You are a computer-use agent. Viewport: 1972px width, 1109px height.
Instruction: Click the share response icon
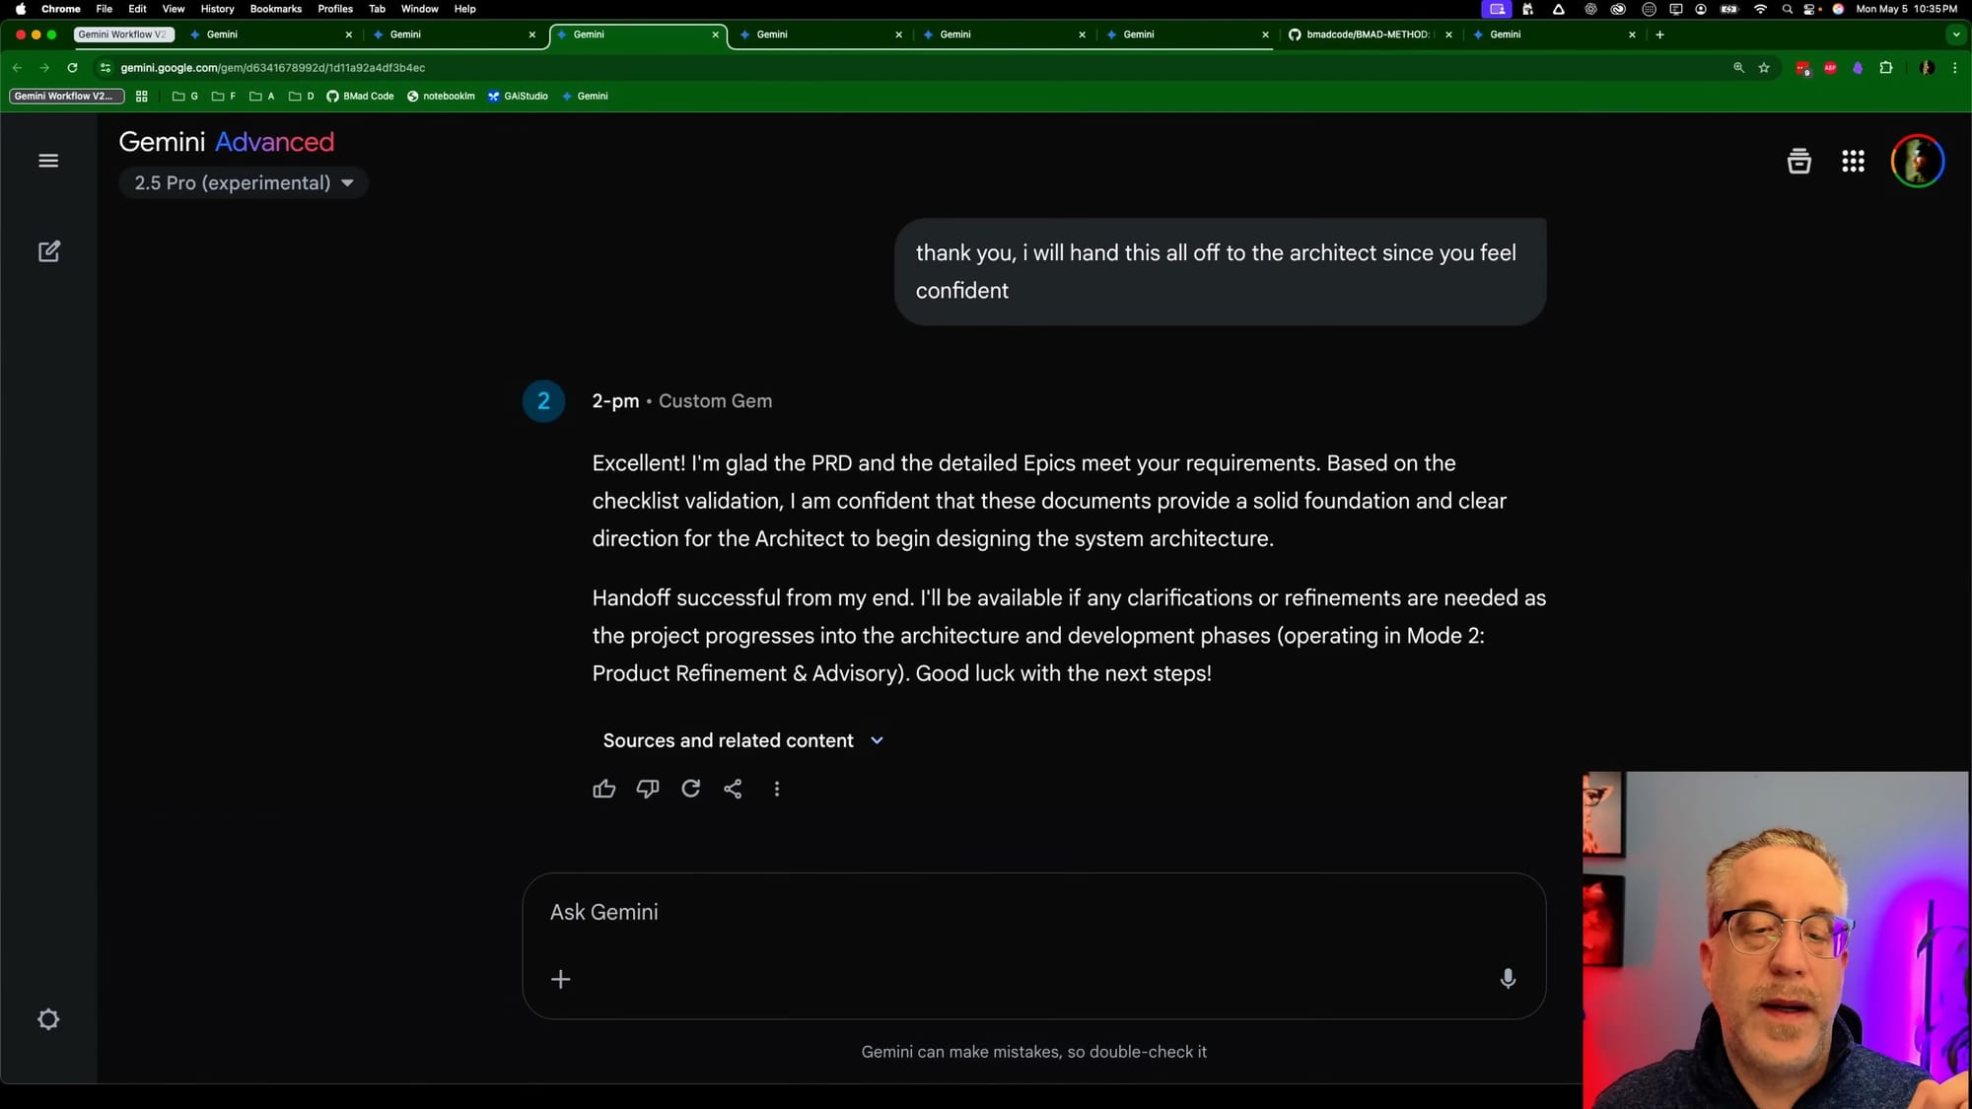733,789
